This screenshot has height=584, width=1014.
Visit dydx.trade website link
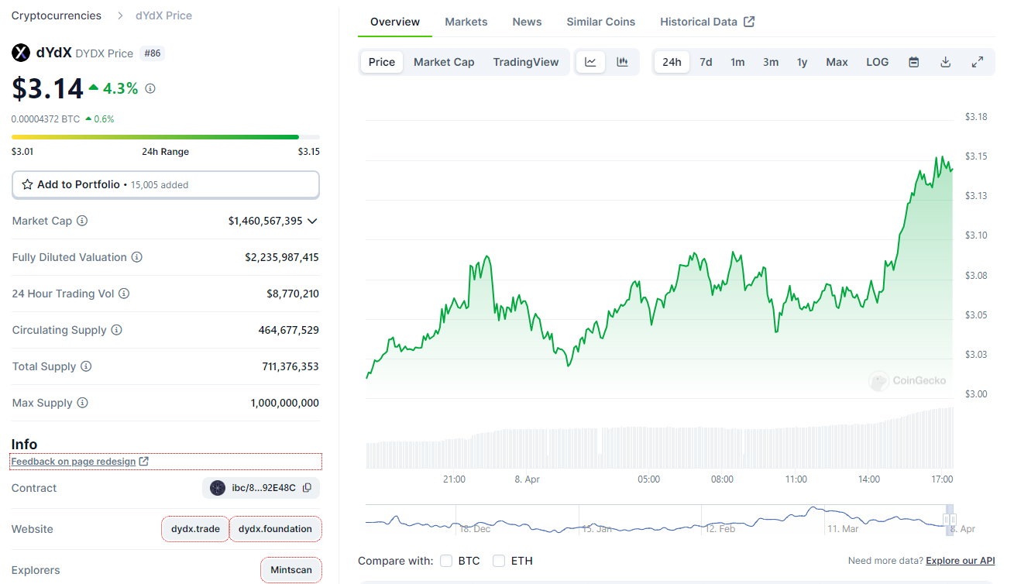click(196, 529)
